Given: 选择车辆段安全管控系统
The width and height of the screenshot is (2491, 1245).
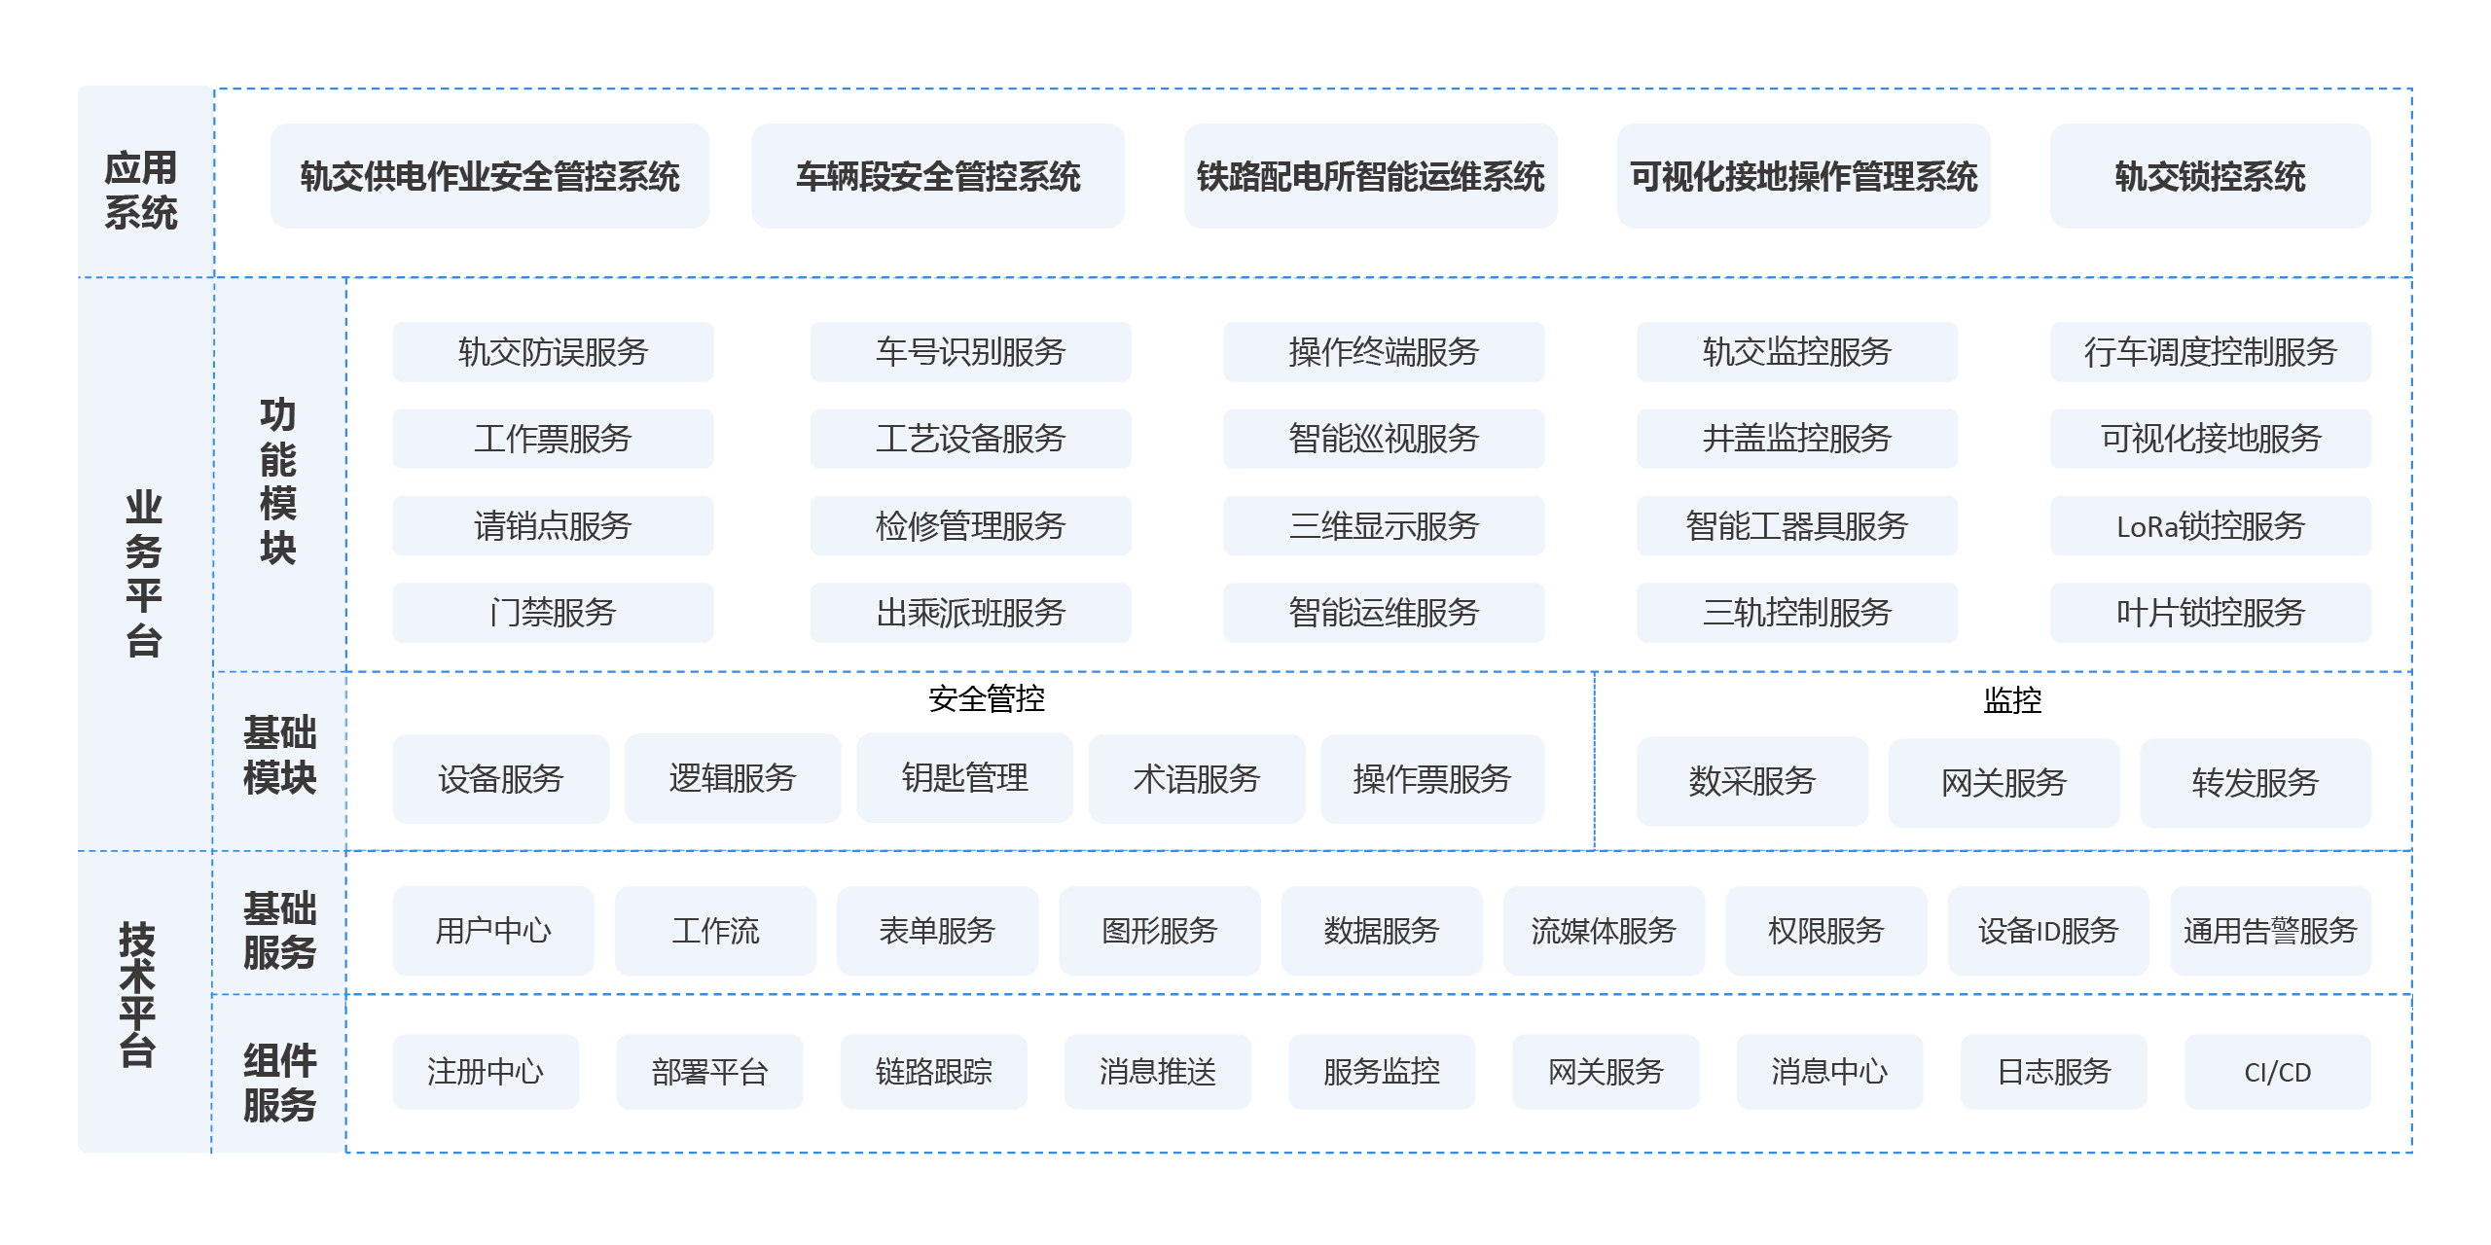Looking at the screenshot, I should (937, 178).
